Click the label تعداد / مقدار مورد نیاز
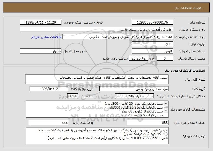213x151 pixels. tap(190, 123)
